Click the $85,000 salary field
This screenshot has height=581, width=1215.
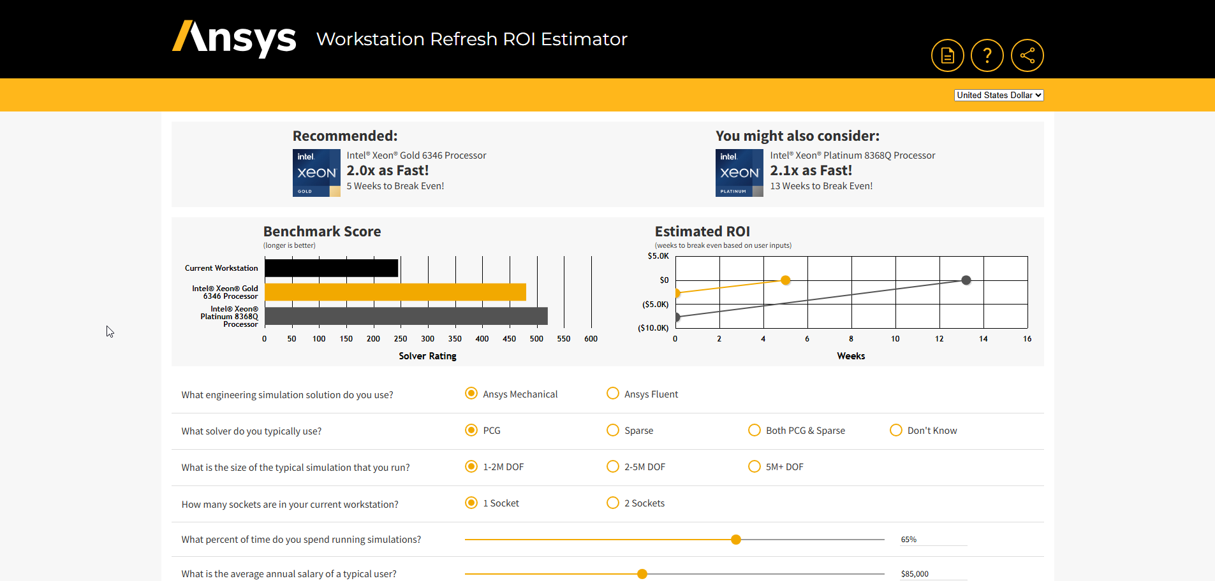(x=934, y=574)
